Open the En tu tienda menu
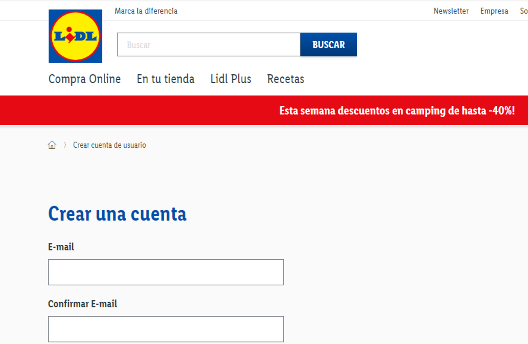This screenshot has width=528, height=344. click(166, 79)
